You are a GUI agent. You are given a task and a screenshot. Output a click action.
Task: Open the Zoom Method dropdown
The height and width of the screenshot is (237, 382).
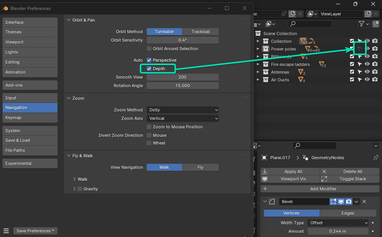coord(183,110)
